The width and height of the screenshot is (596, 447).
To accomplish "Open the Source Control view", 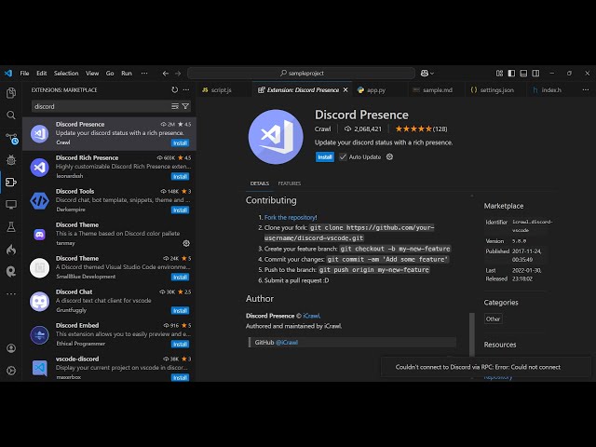I will pyautogui.click(x=11, y=138).
